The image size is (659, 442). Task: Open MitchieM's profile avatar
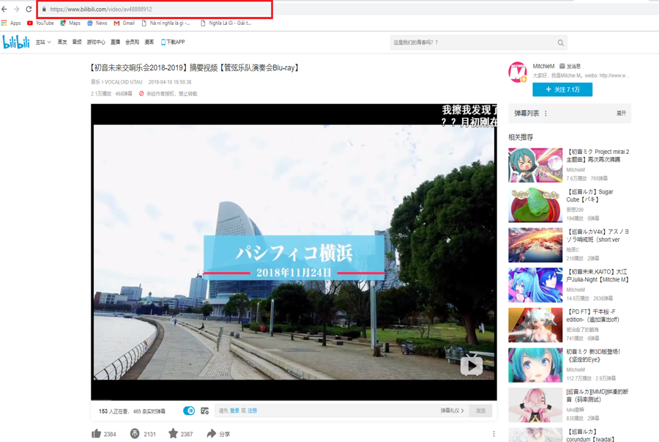518,71
